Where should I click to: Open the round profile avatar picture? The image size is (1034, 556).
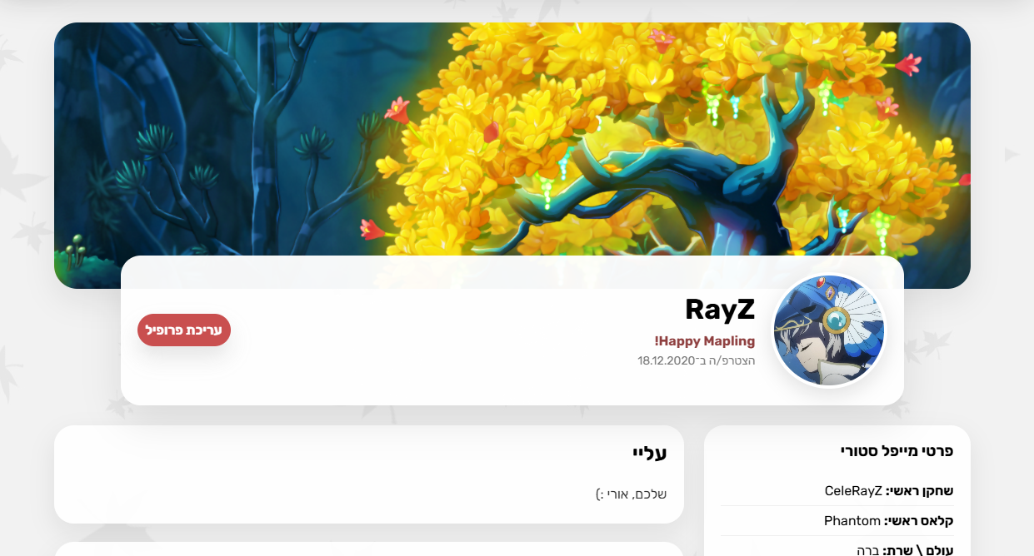[x=829, y=330]
